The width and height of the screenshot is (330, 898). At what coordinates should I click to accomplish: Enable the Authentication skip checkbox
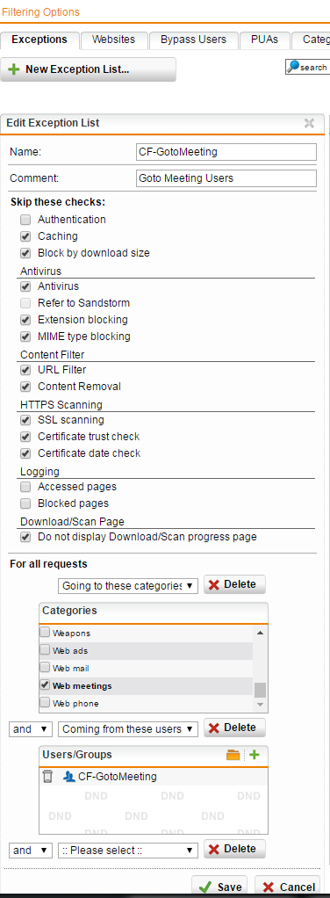(25, 220)
